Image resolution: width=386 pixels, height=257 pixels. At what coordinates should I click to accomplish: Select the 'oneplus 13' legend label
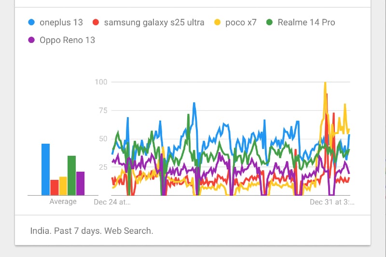click(61, 22)
